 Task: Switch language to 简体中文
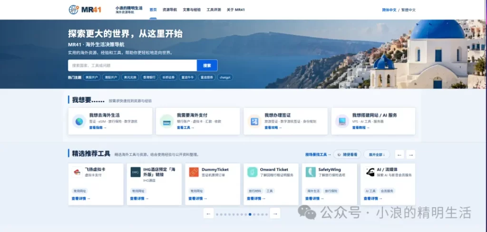click(389, 10)
